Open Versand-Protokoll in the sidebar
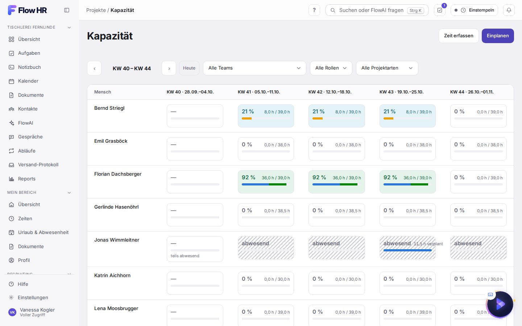 (x=40, y=165)
